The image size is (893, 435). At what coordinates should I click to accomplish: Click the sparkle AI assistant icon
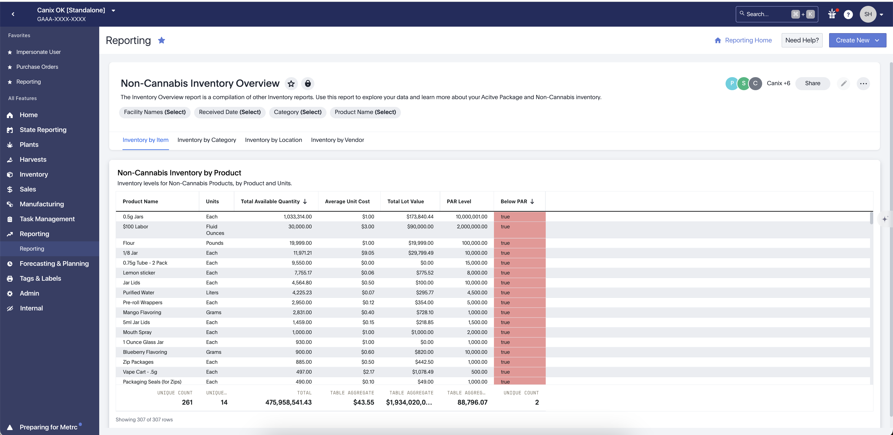tap(885, 219)
